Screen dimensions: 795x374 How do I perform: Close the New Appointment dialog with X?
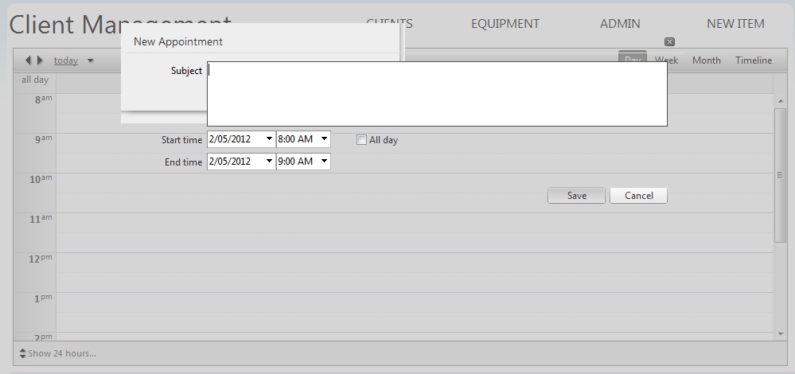click(669, 41)
